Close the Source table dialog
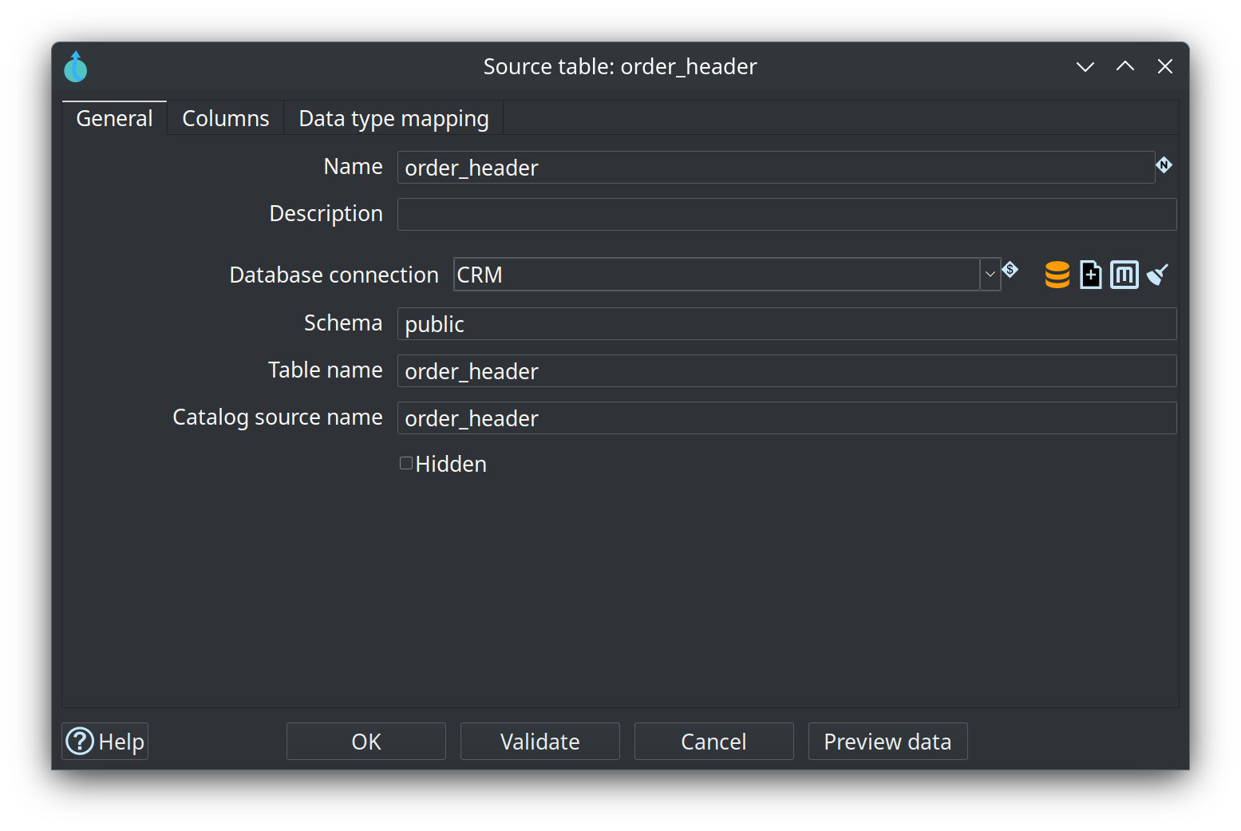 click(x=1165, y=66)
